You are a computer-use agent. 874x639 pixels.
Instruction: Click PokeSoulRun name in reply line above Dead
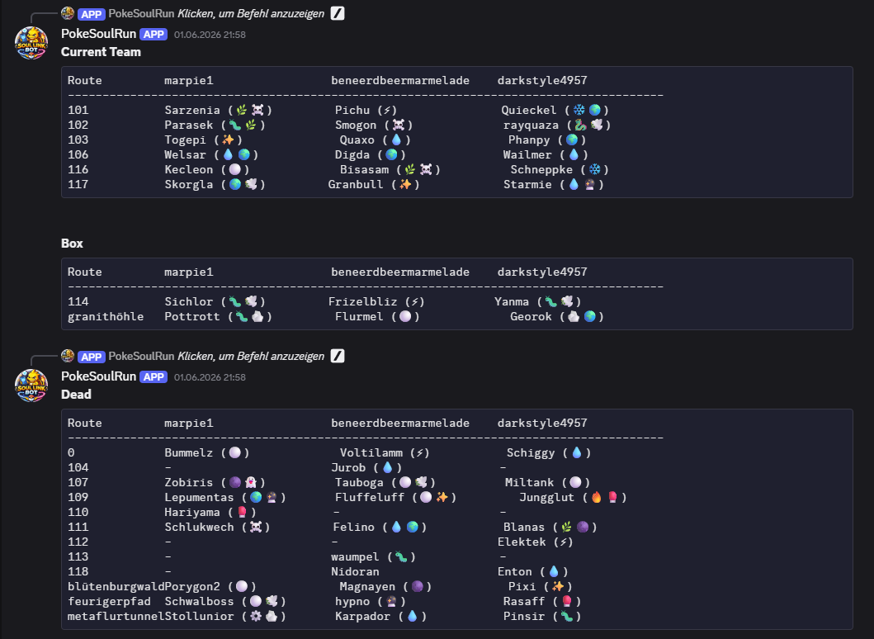142,357
